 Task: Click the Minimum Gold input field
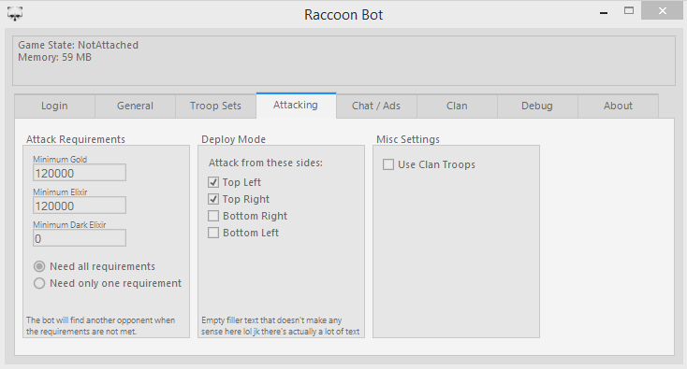tap(80, 173)
